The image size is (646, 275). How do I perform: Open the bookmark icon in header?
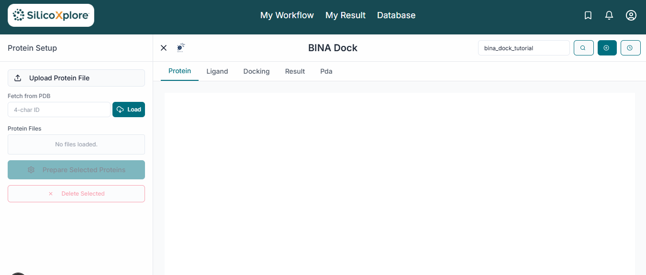click(588, 15)
